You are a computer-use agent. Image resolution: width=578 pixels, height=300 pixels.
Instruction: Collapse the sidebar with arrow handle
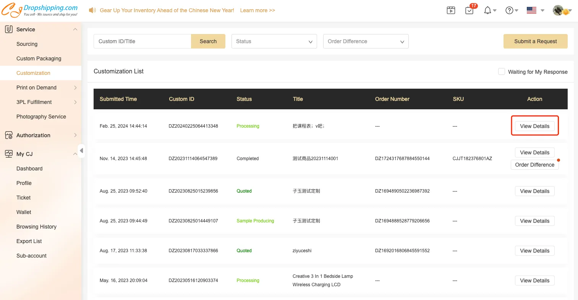pyautogui.click(x=81, y=151)
